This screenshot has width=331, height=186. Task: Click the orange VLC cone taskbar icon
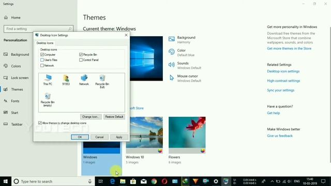[195, 181]
